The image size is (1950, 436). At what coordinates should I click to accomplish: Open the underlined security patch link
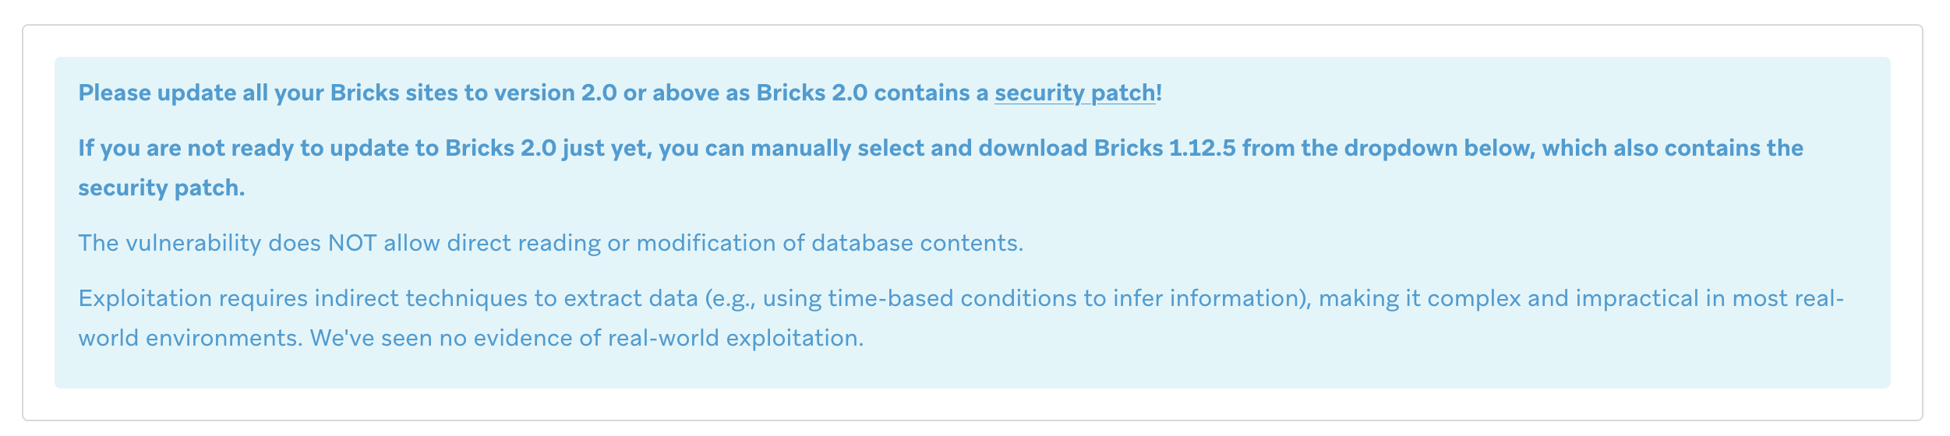click(x=1075, y=93)
